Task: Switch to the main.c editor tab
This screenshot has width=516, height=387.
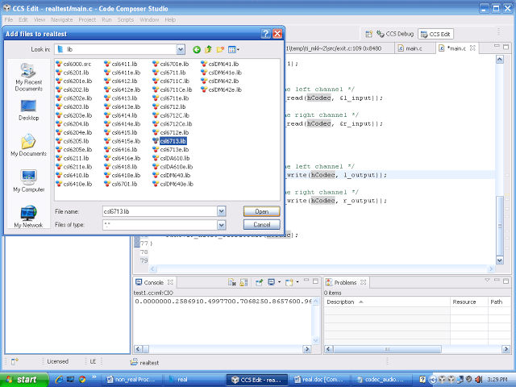Action: [x=410, y=48]
